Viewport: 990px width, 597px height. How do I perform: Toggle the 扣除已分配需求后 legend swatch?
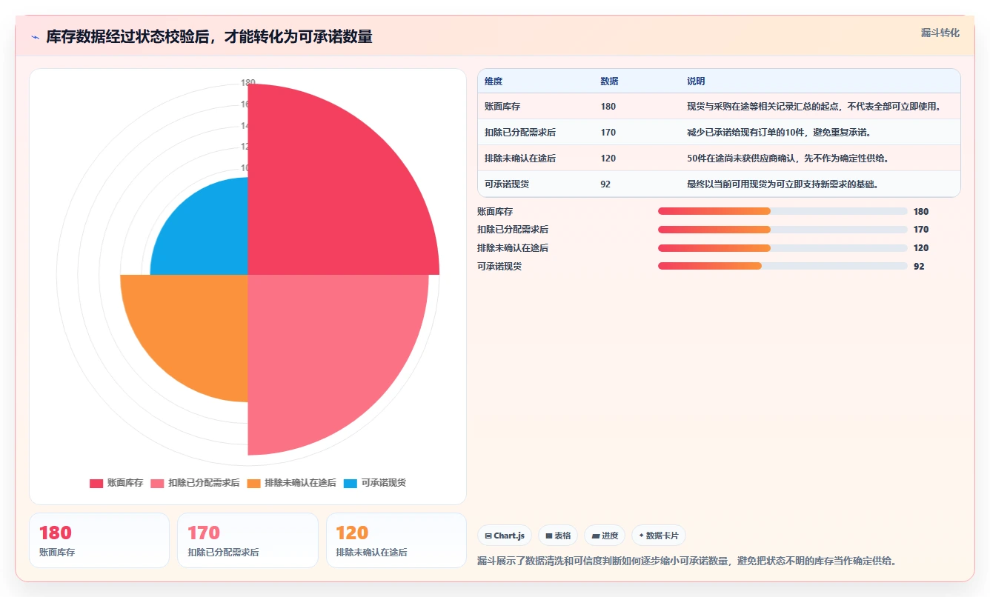click(x=157, y=484)
